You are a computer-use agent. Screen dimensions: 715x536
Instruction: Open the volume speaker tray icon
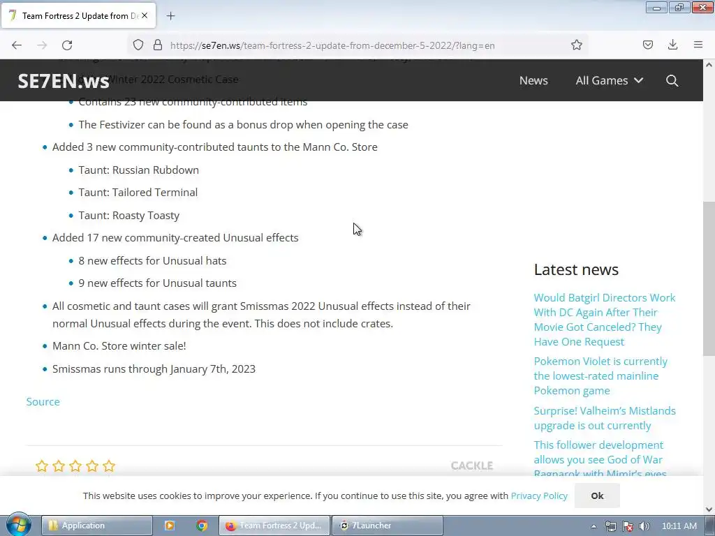[644, 526]
